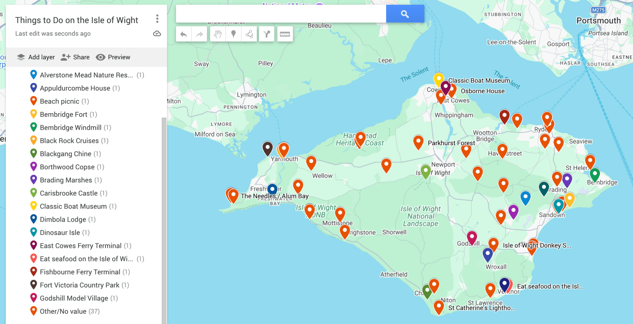The width and height of the screenshot is (633, 324).
Task: Click the Share button
Action: coord(75,57)
